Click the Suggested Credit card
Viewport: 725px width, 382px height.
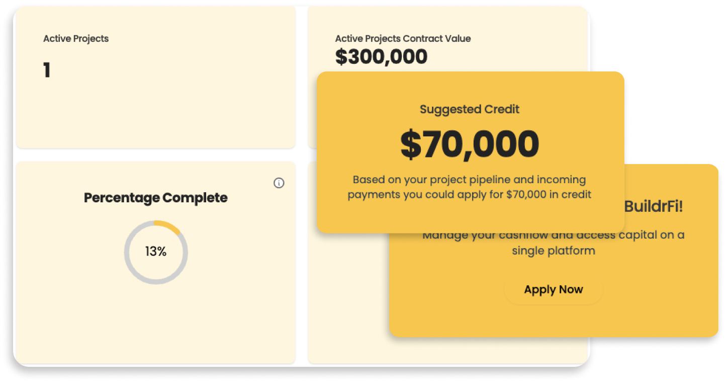[470, 152]
